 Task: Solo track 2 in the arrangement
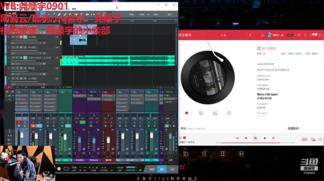(x=17, y=37)
